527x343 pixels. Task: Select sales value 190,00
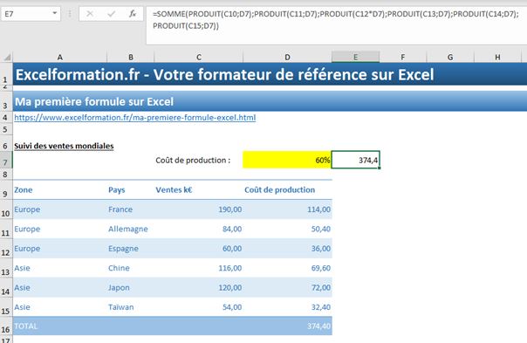tap(199, 209)
